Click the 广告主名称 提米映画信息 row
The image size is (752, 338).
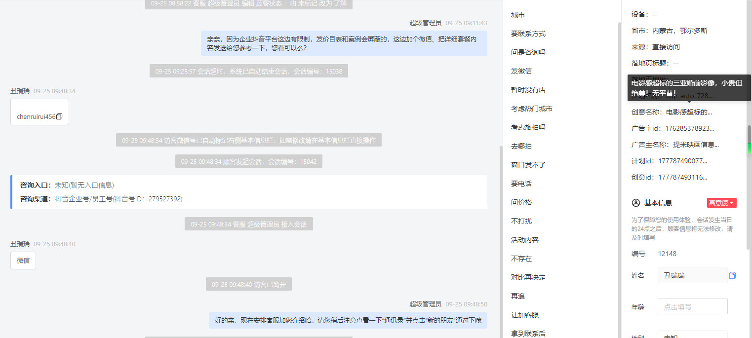(675, 145)
